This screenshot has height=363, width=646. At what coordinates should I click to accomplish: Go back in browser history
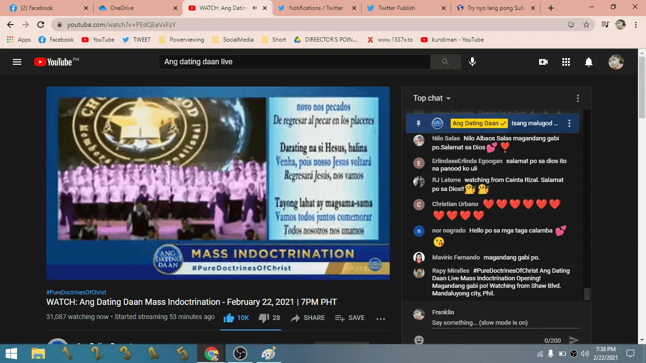pos(10,25)
